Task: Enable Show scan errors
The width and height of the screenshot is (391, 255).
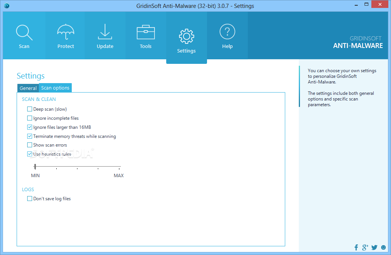Action: click(30, 145)
